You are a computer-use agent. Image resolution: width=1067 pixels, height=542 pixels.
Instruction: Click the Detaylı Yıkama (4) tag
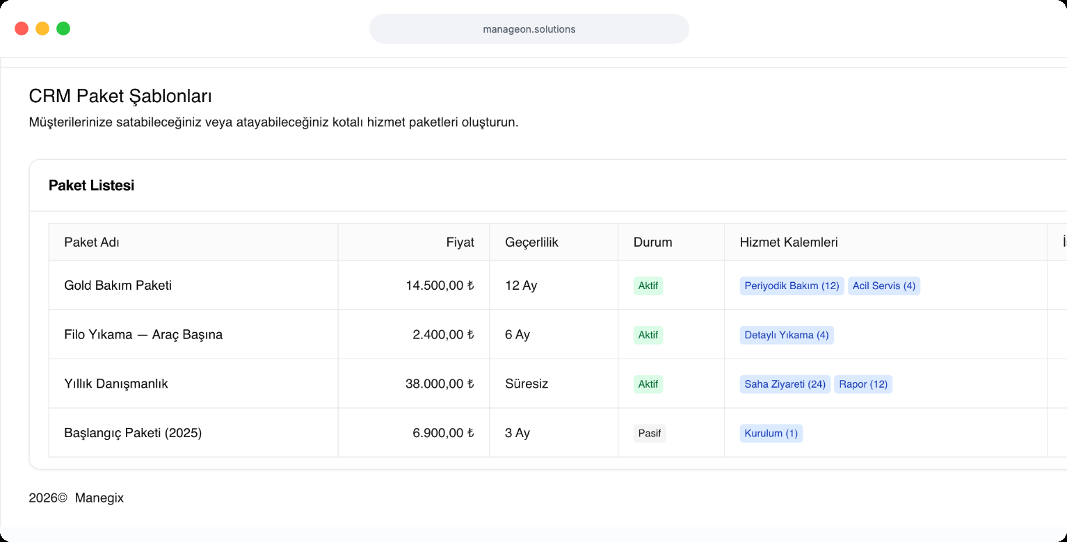pos(787,335)
